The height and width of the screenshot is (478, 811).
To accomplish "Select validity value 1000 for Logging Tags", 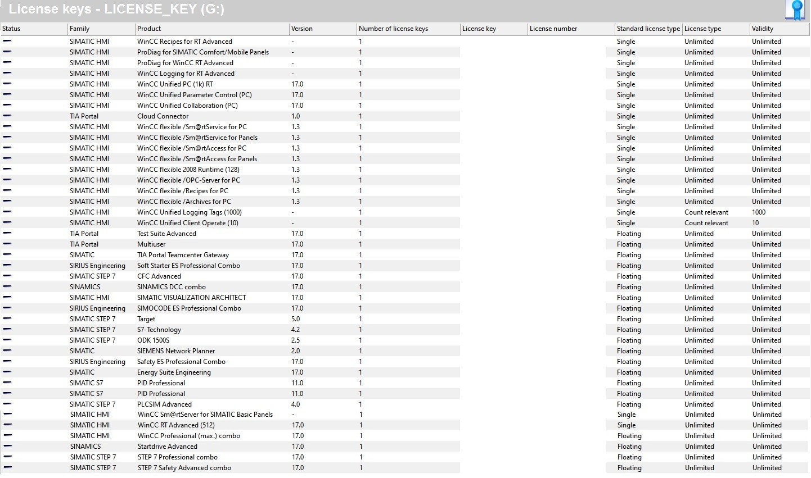I will 759,212.
